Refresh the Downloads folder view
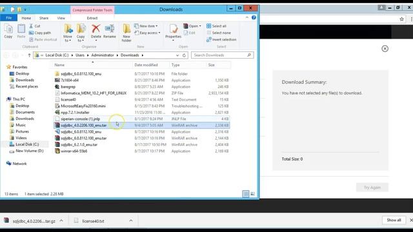This screenshot has width=413, height=232. [184, 55]
